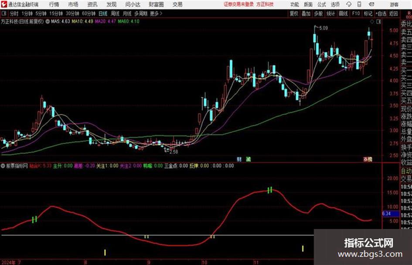Toggle the side panel icon at chart top right
The height and width of the screenshot is (265, 412).
[378, 21]
